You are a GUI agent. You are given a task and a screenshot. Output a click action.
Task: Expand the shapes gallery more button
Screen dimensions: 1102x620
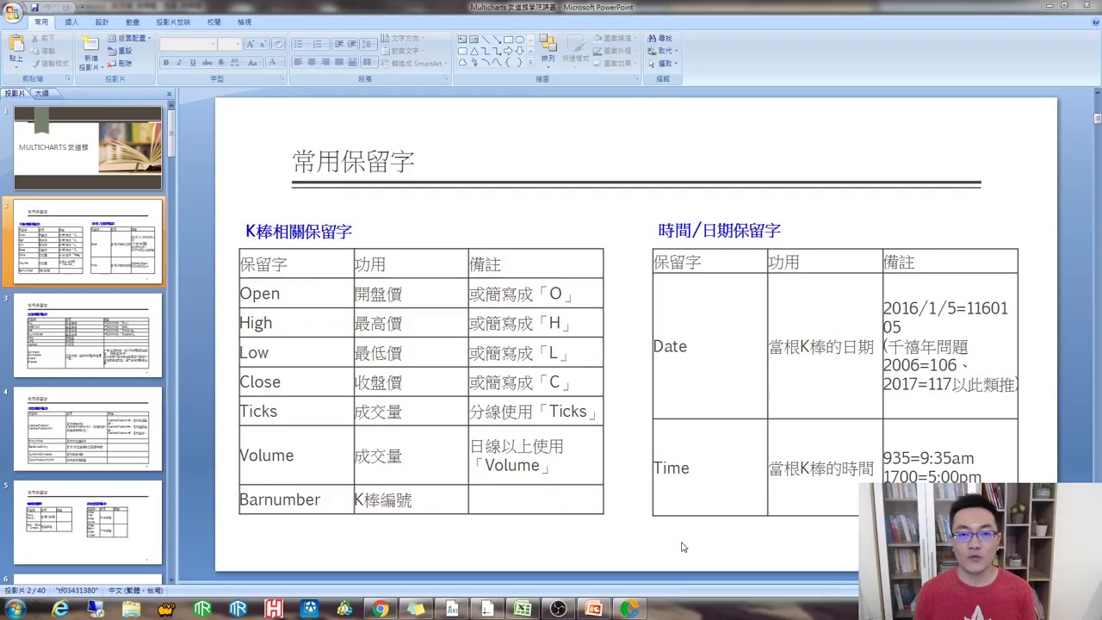[531, 63]
